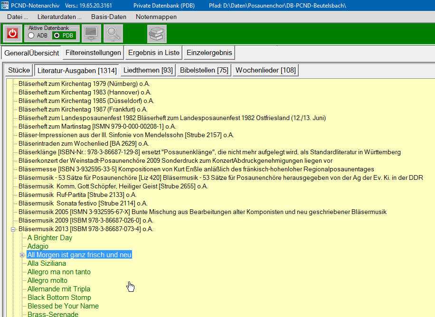Image resolution: width=435 pixels, height=317 pixels.
Task: Select Bläsermusik Ruf-Partita entry
Action: (77, 195)
